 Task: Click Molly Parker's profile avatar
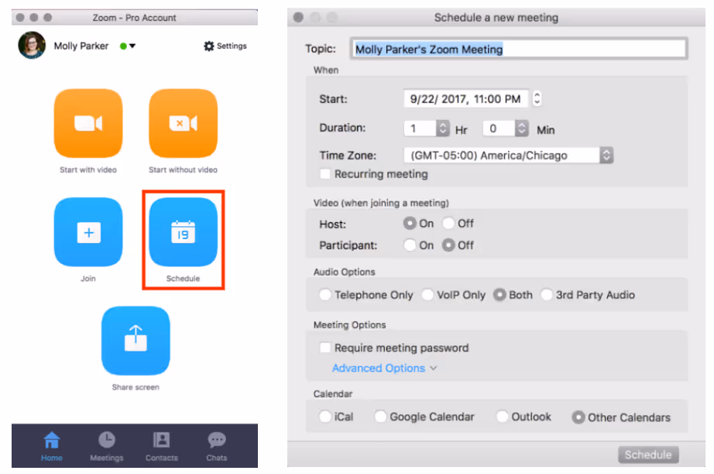coord(32,45)
